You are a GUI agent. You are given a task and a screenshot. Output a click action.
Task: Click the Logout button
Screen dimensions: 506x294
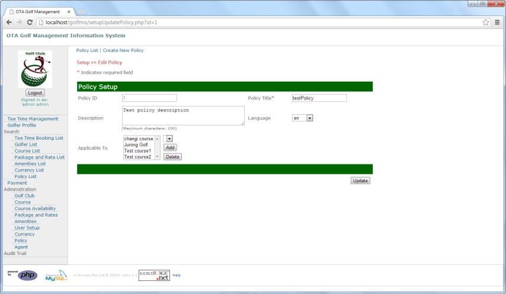click(x=35, y=93)
